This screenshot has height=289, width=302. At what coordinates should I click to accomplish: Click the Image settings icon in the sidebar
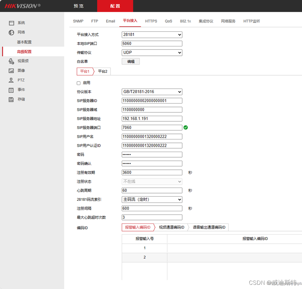[x=12, y=71]
